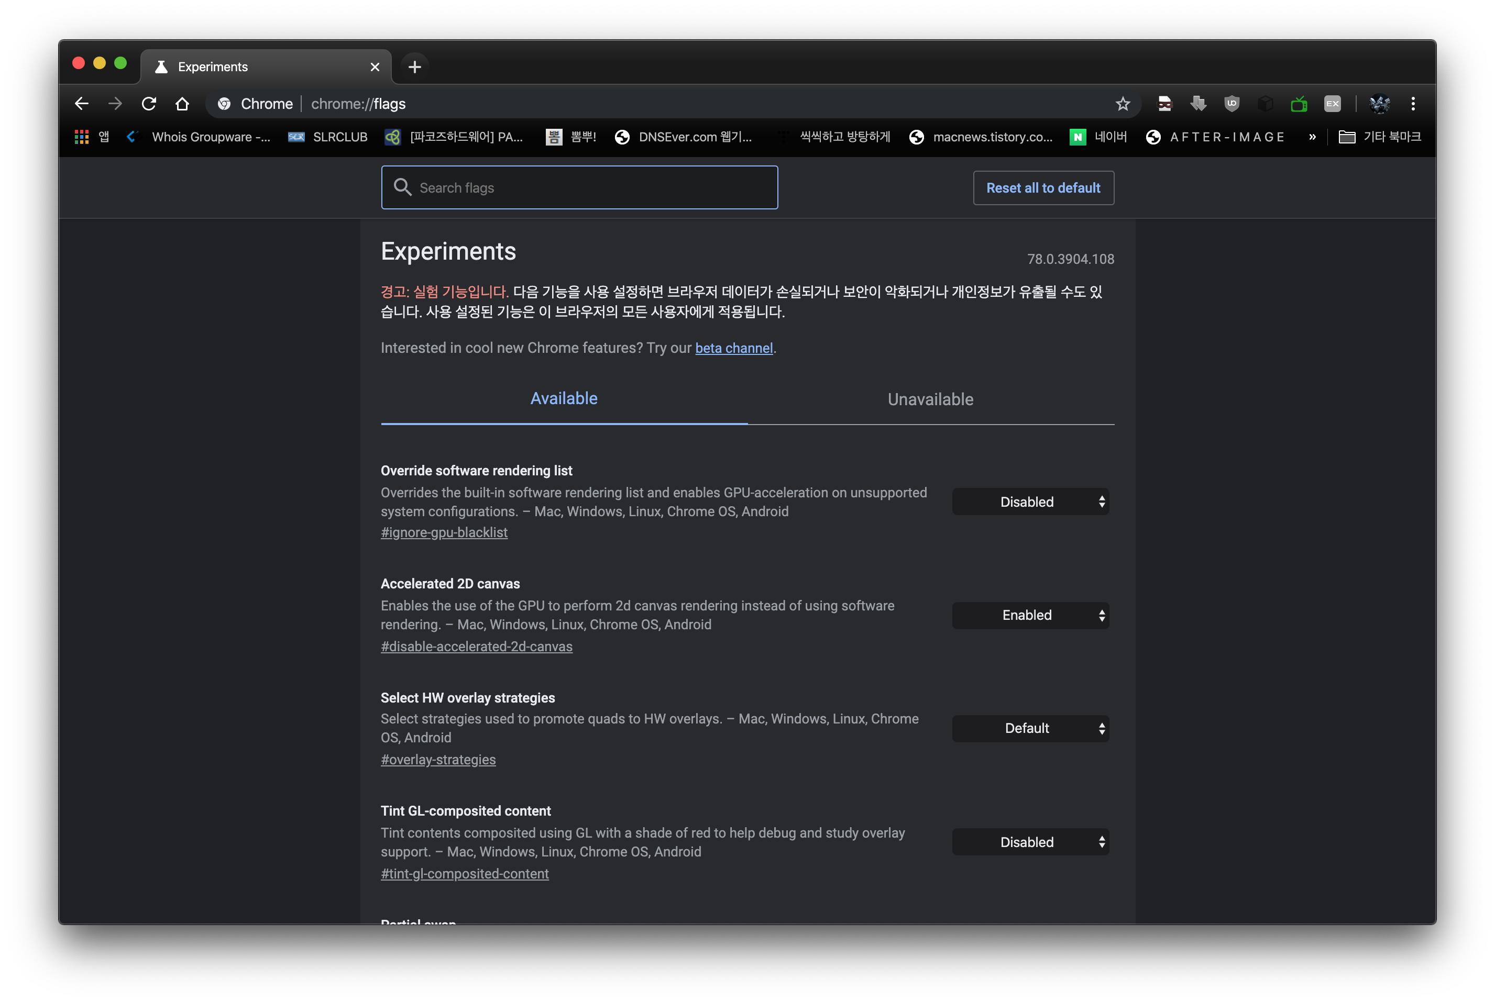This screenshot has width=1495, height=1002.
Task: Open a new tab with plus button
Action: point(414,67)
